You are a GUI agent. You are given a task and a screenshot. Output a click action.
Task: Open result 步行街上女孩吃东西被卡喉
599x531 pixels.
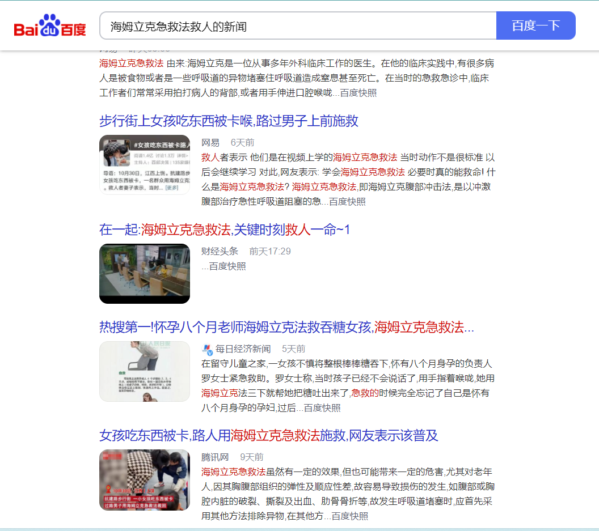coord(229,121)
